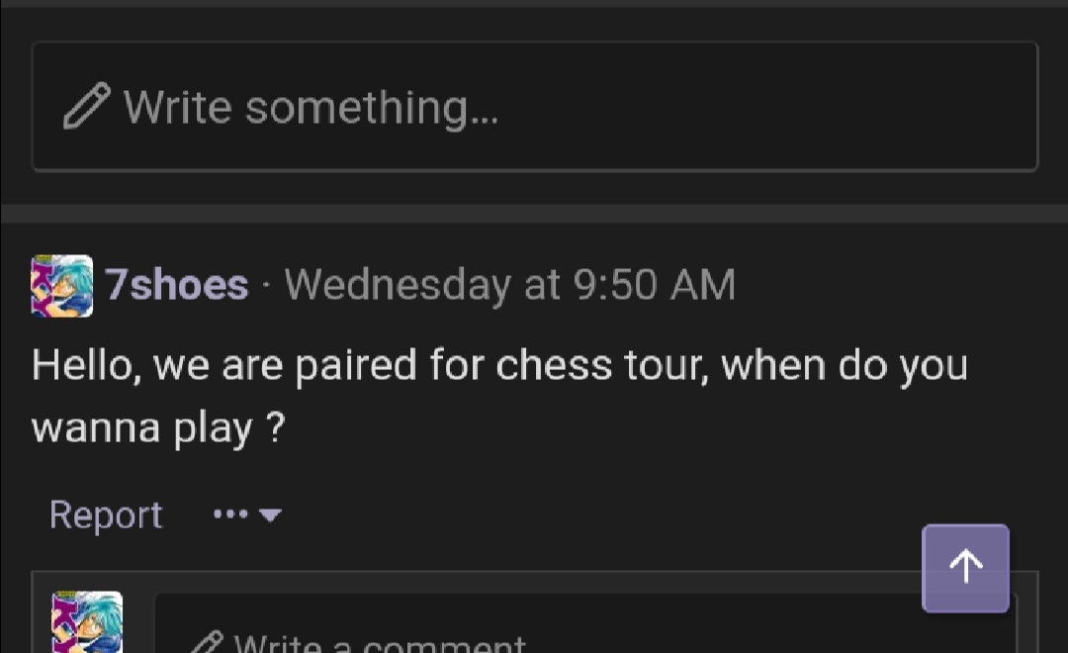This screenshot has width=1068, height=653.
Task: Open the 7shoes avatar on the post
Action: pos(62,286)
